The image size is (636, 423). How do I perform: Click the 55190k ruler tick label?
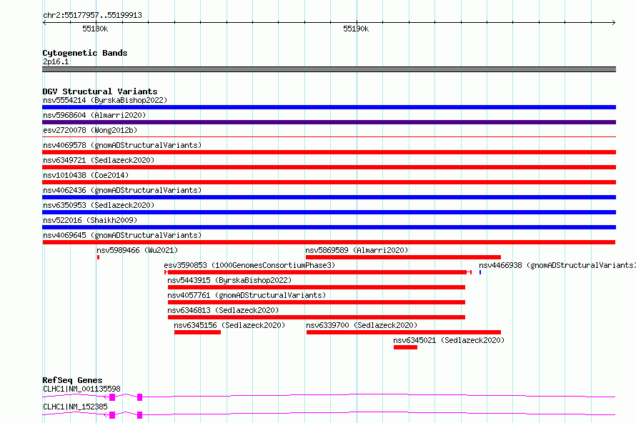coord(356,29)
